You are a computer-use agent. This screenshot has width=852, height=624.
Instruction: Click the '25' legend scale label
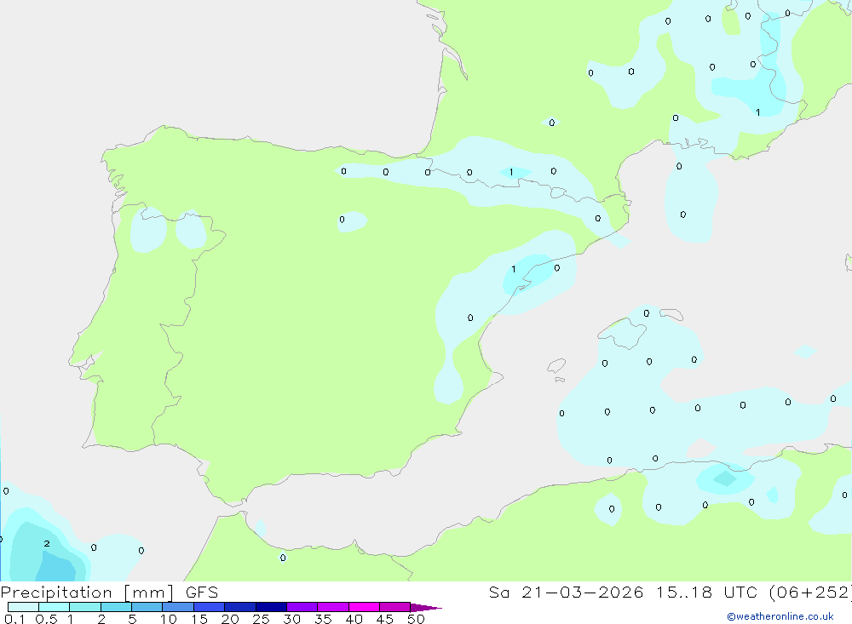(262, 619)
